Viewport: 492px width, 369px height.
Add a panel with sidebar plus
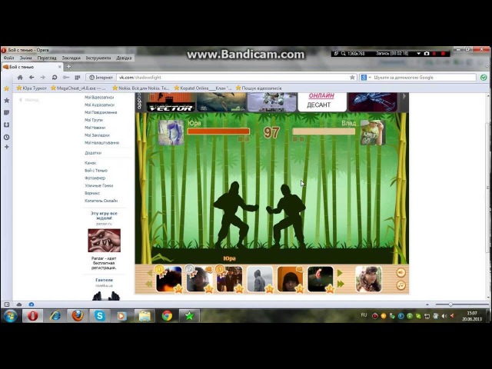7,147
